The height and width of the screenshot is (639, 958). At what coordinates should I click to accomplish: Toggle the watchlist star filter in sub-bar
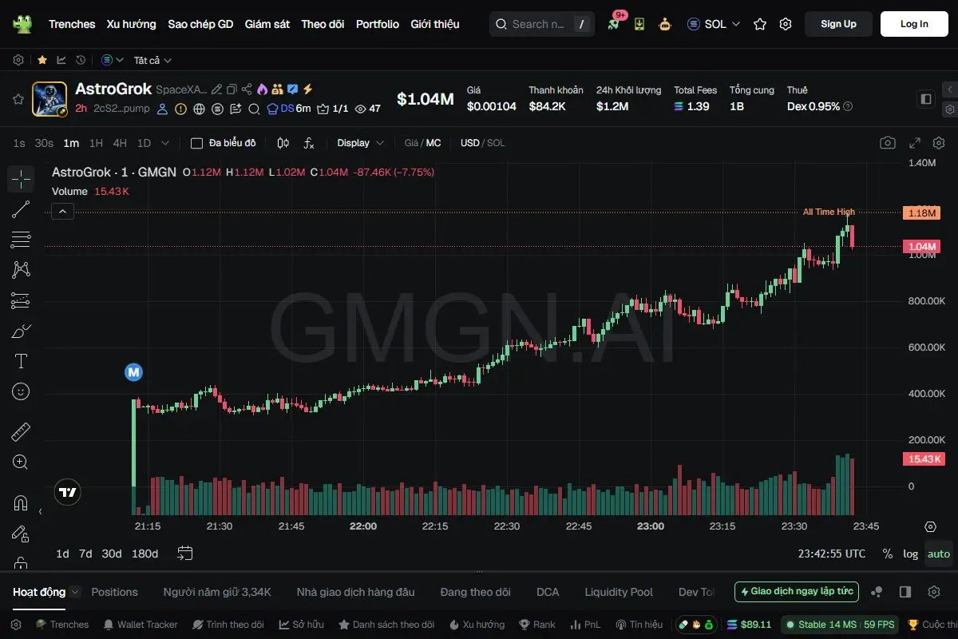(42, 60)
